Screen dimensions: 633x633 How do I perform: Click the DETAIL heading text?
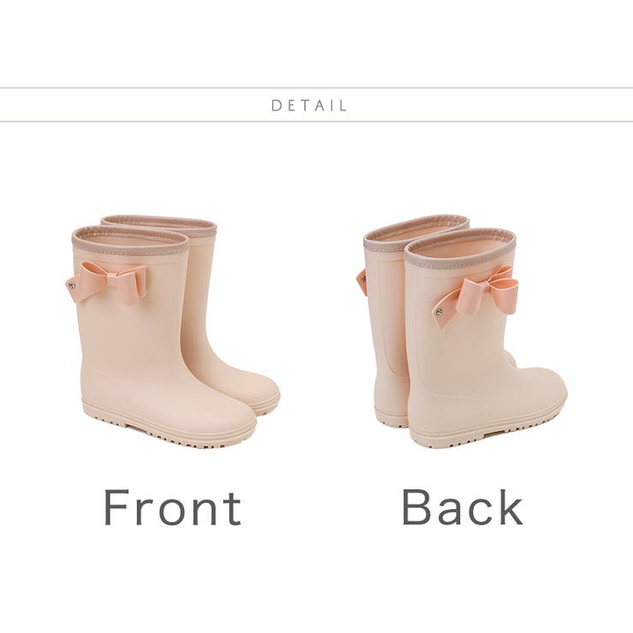(x=309, y=106)
